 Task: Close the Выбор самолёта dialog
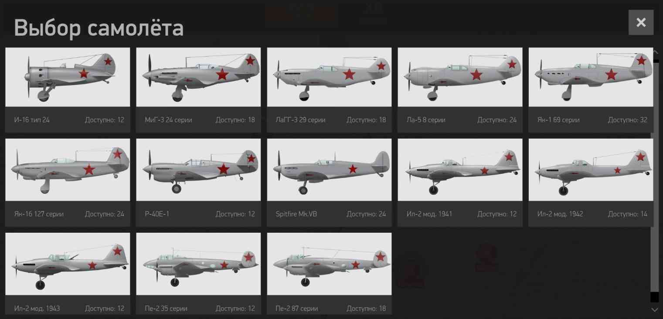point(641,22)
